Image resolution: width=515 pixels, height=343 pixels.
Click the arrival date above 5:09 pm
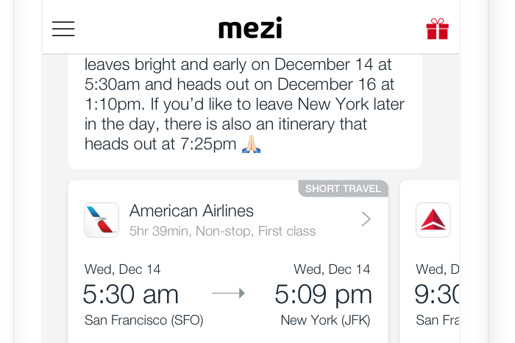pyautogui.click(x=332, y=269)
